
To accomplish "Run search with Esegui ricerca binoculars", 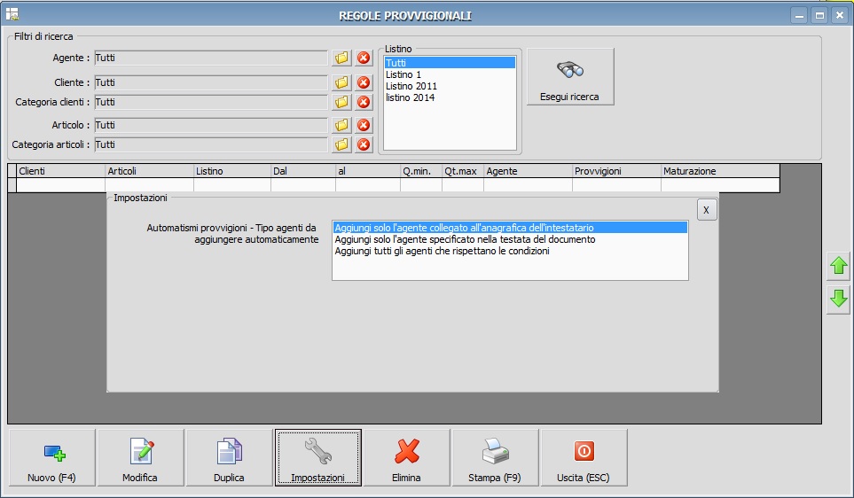I will coord(570,77).
